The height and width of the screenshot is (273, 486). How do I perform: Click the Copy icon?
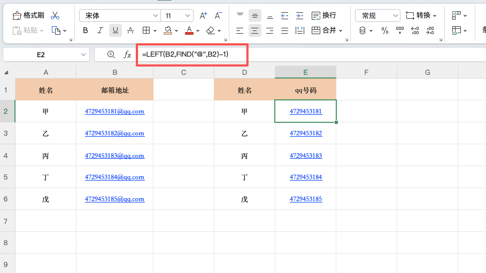[56, 30]
